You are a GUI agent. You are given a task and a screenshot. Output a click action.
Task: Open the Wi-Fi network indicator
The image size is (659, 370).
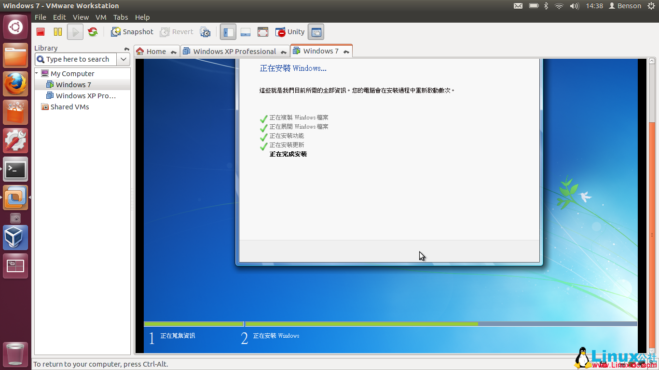click(559, 6)
